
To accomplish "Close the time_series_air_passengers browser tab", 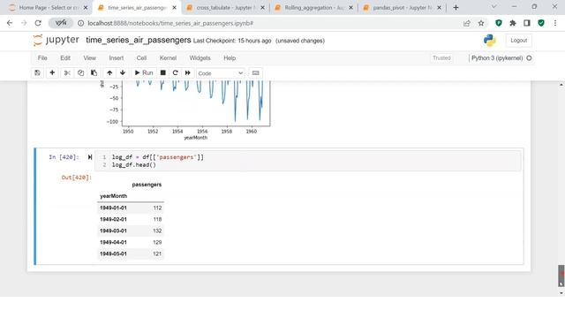I will [174, 8].
